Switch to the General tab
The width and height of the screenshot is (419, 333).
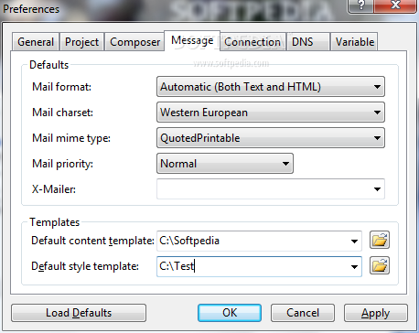point(36,42)
